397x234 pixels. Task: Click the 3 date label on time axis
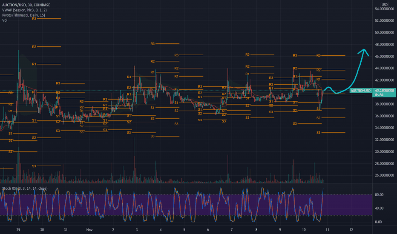[137, 230]
